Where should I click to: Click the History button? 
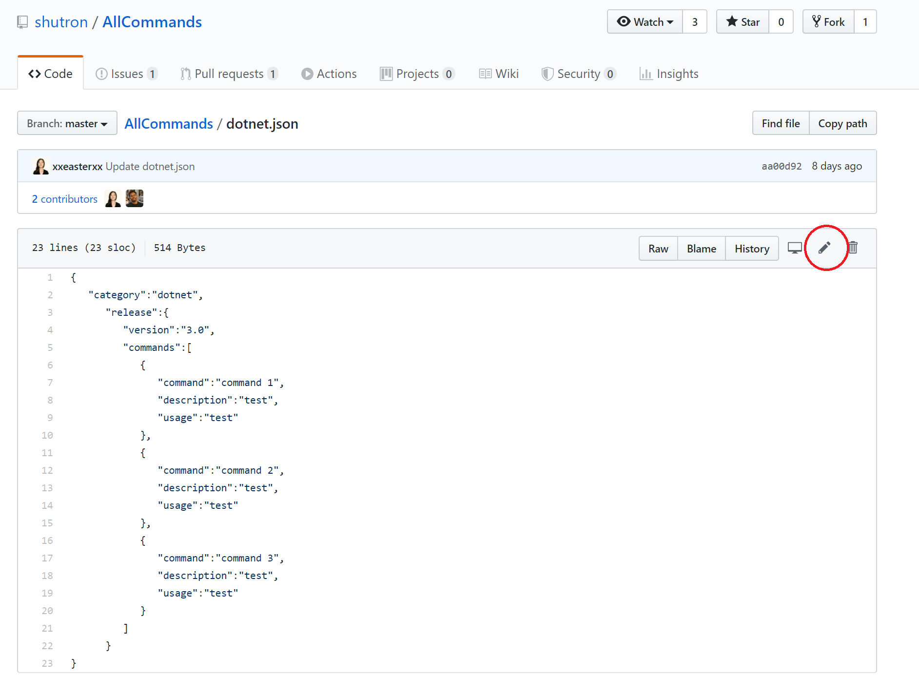click(x=752, y=249)
